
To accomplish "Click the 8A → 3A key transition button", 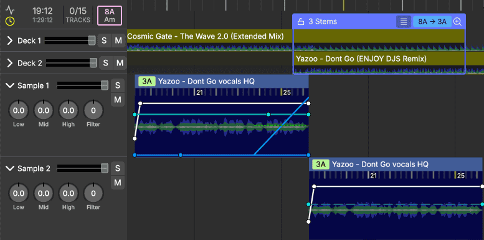I will [432, 22].
